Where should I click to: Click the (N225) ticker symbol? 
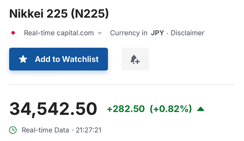[x=89, y=14]
